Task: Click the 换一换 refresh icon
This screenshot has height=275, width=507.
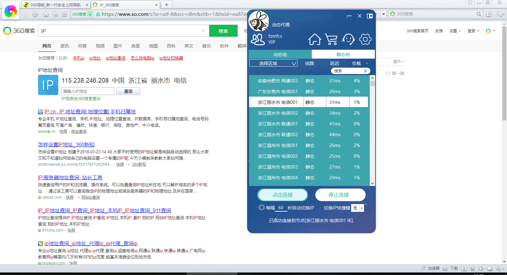Action: point(388,74)
